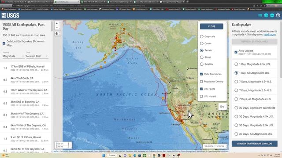Open the Sort dropdown showing Newest First
The width and height of the screenshot is (282, 158).
pos(37,56)
